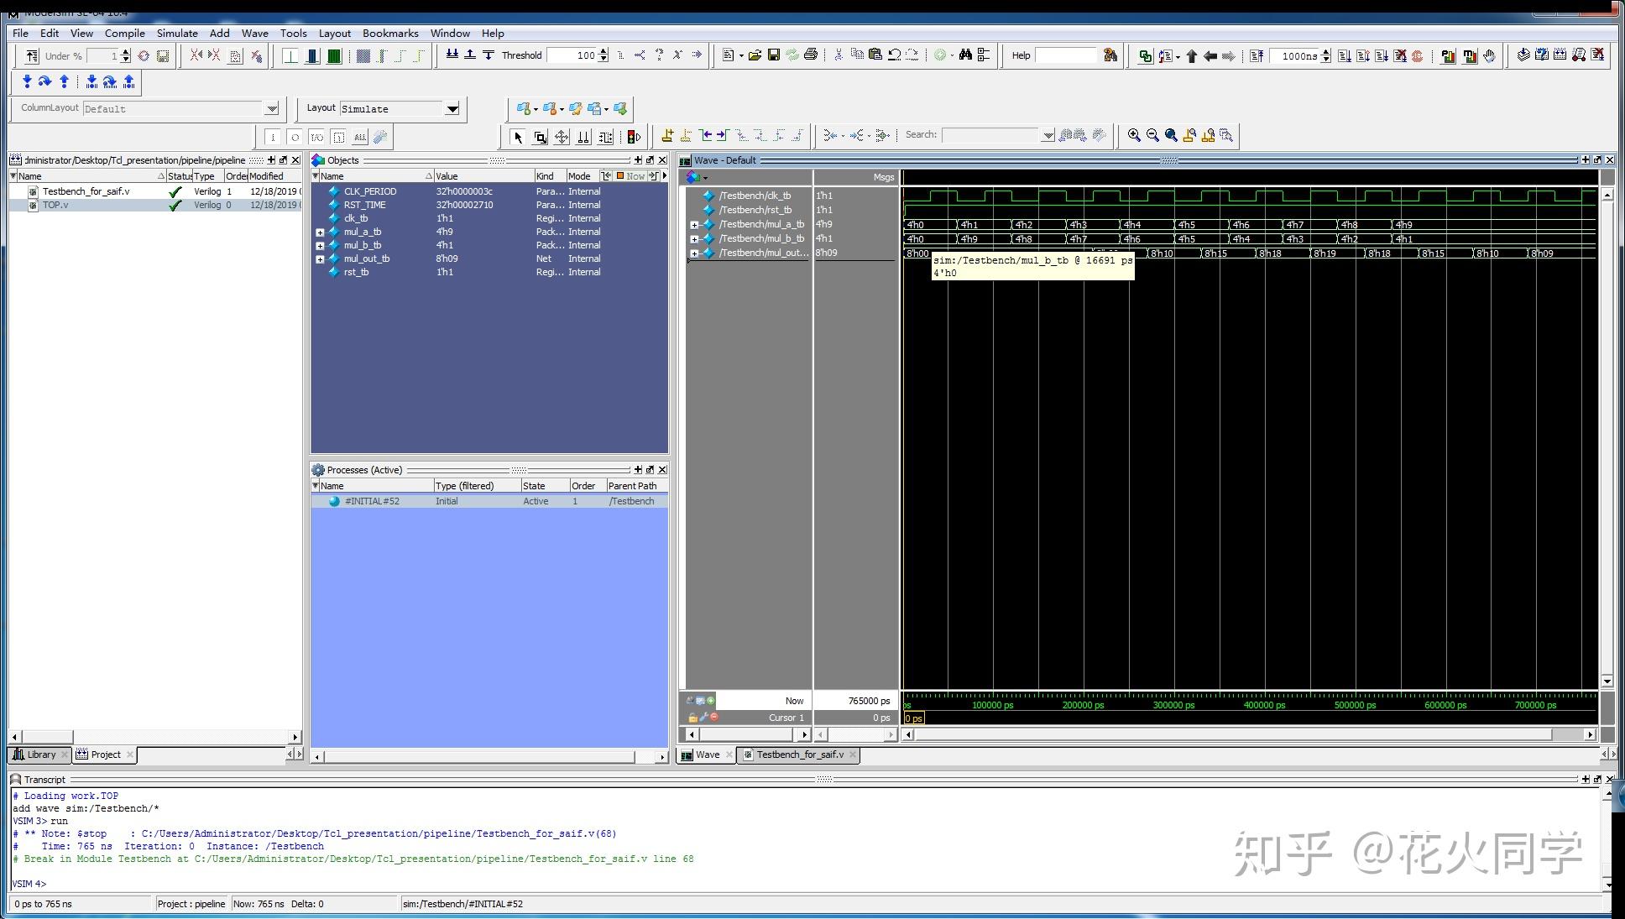Viewport: 1625px width, 919px height.
Task: Expand /Testbench/mul_out signal in Wave
Action: pyautogui.click(x=694, y=253)
